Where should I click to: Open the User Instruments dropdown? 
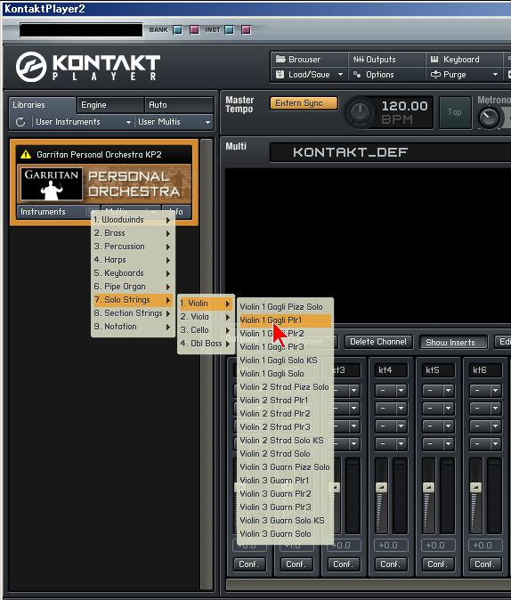pyautogui.click(x=83, y=122)
